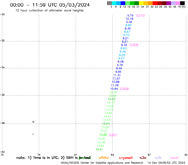Select the '8.28' wave height reading
The height and width of the screenshot is (165, 188).
pos(122,55)
